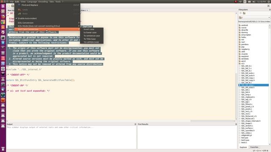Open the haiku folder

[243, 37]
